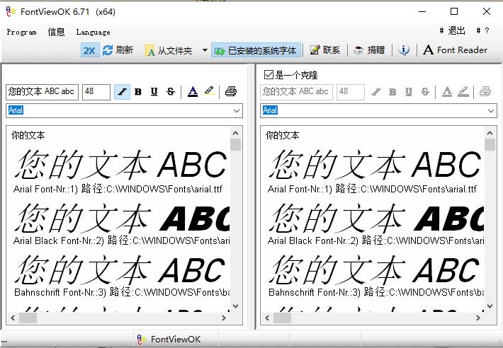
Task: Pick background highlight color in left pane
Action: click(x=209, y=91)
